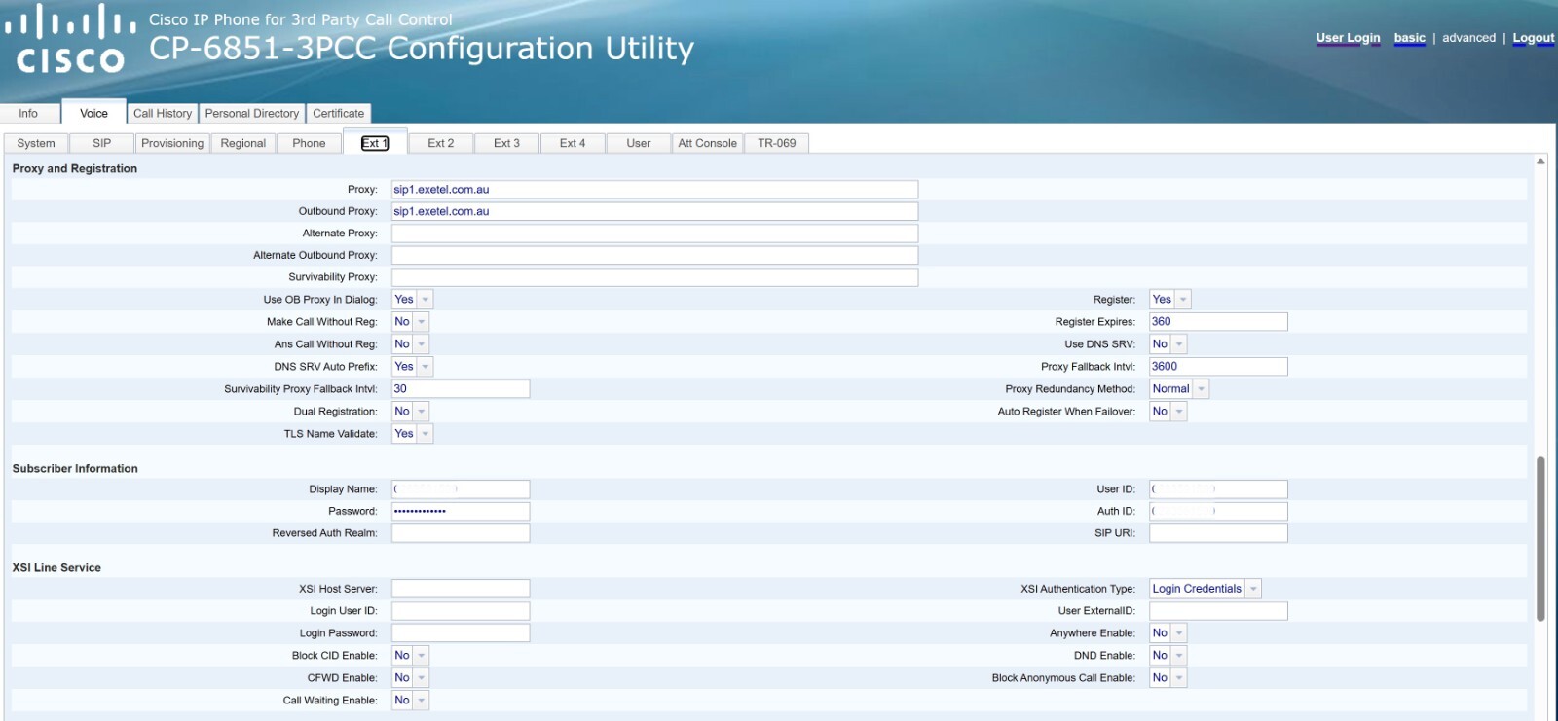This screenshot has height=721, width=1558.
Task: Select the Ext 4 sub-tab
Action: (573, 143)
